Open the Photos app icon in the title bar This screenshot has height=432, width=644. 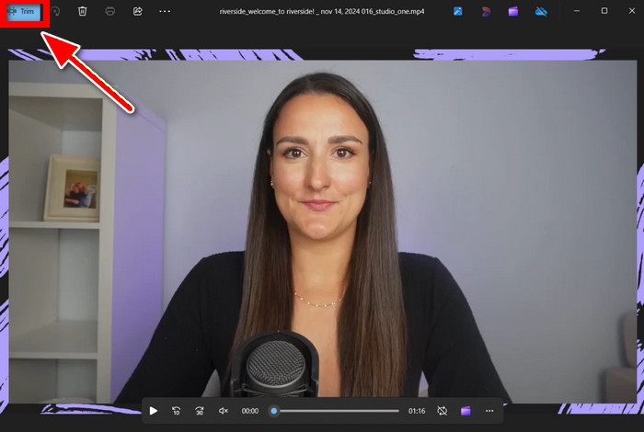pos(458,11)
